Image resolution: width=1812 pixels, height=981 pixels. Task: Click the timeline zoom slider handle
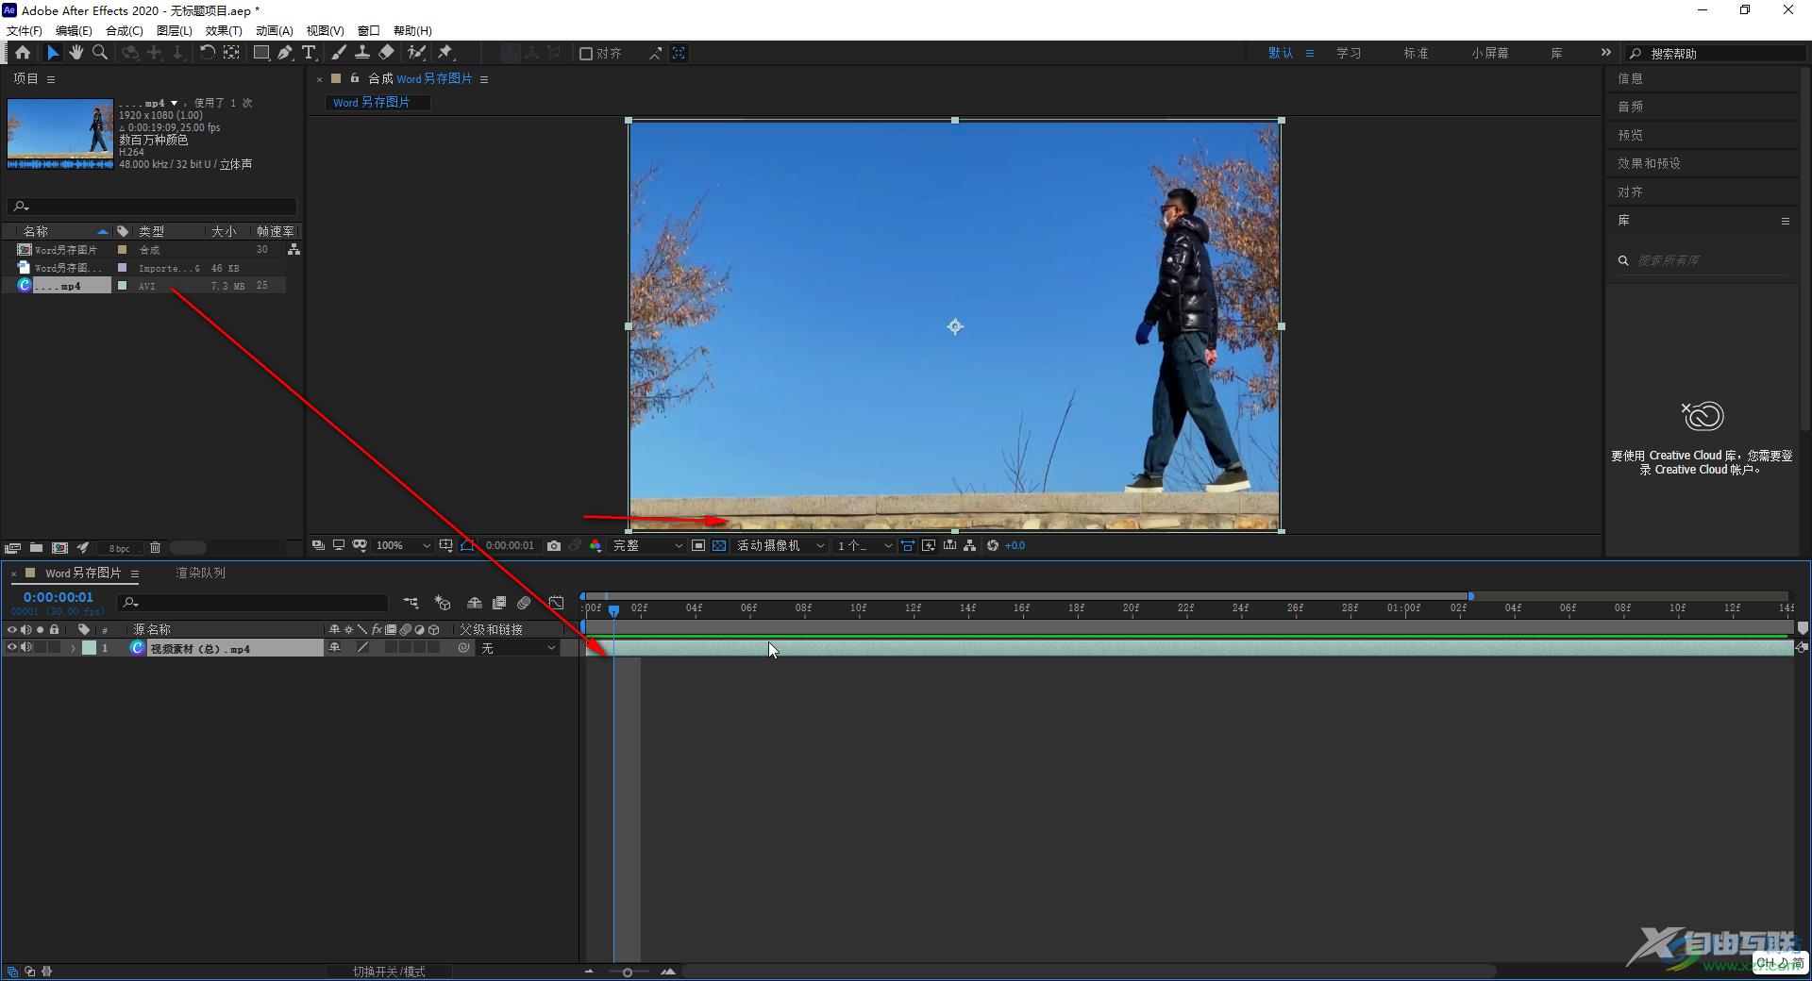click(627, 972)
